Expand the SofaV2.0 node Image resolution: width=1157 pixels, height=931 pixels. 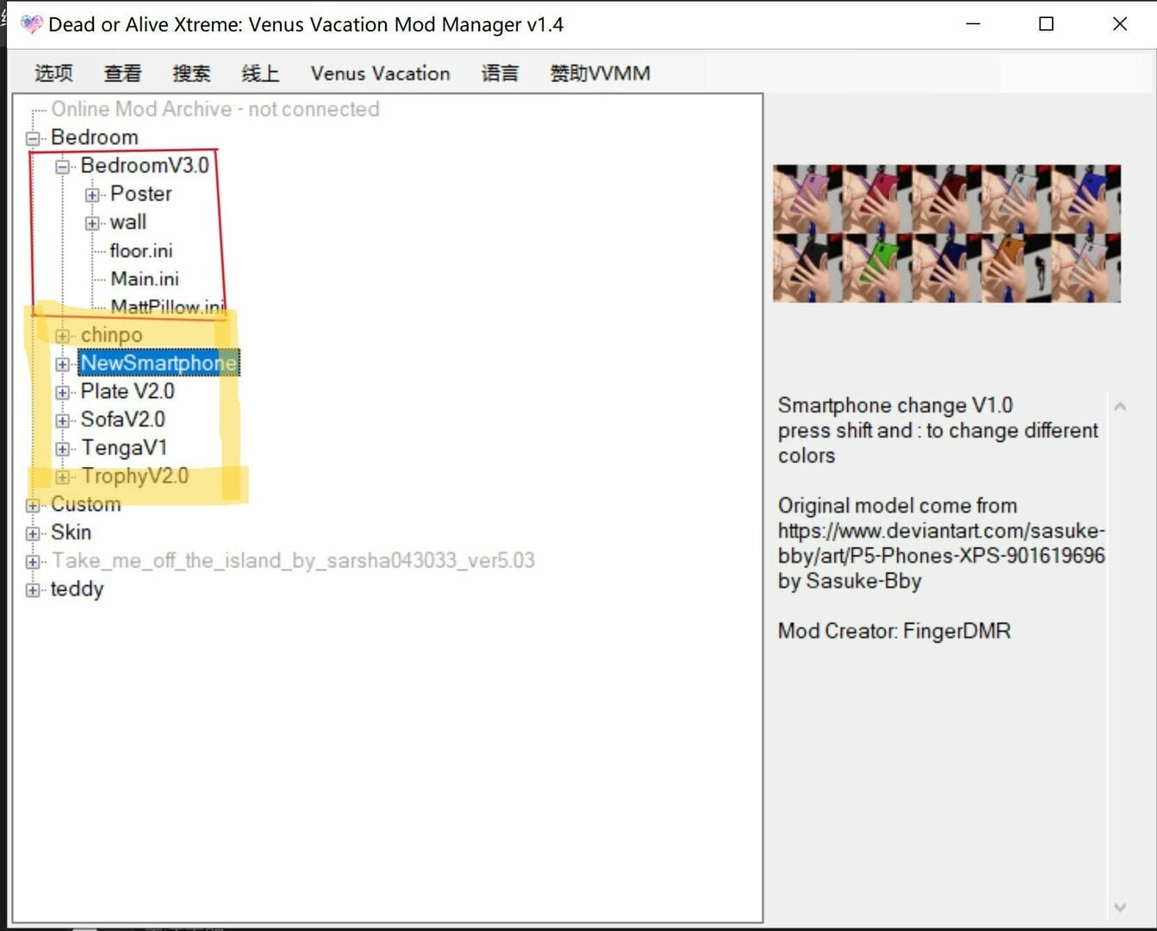62,421
